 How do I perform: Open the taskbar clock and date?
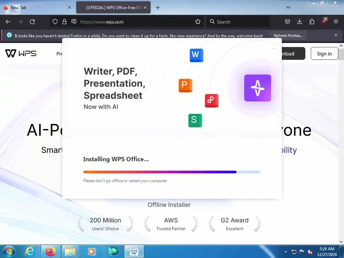(327, 252)
